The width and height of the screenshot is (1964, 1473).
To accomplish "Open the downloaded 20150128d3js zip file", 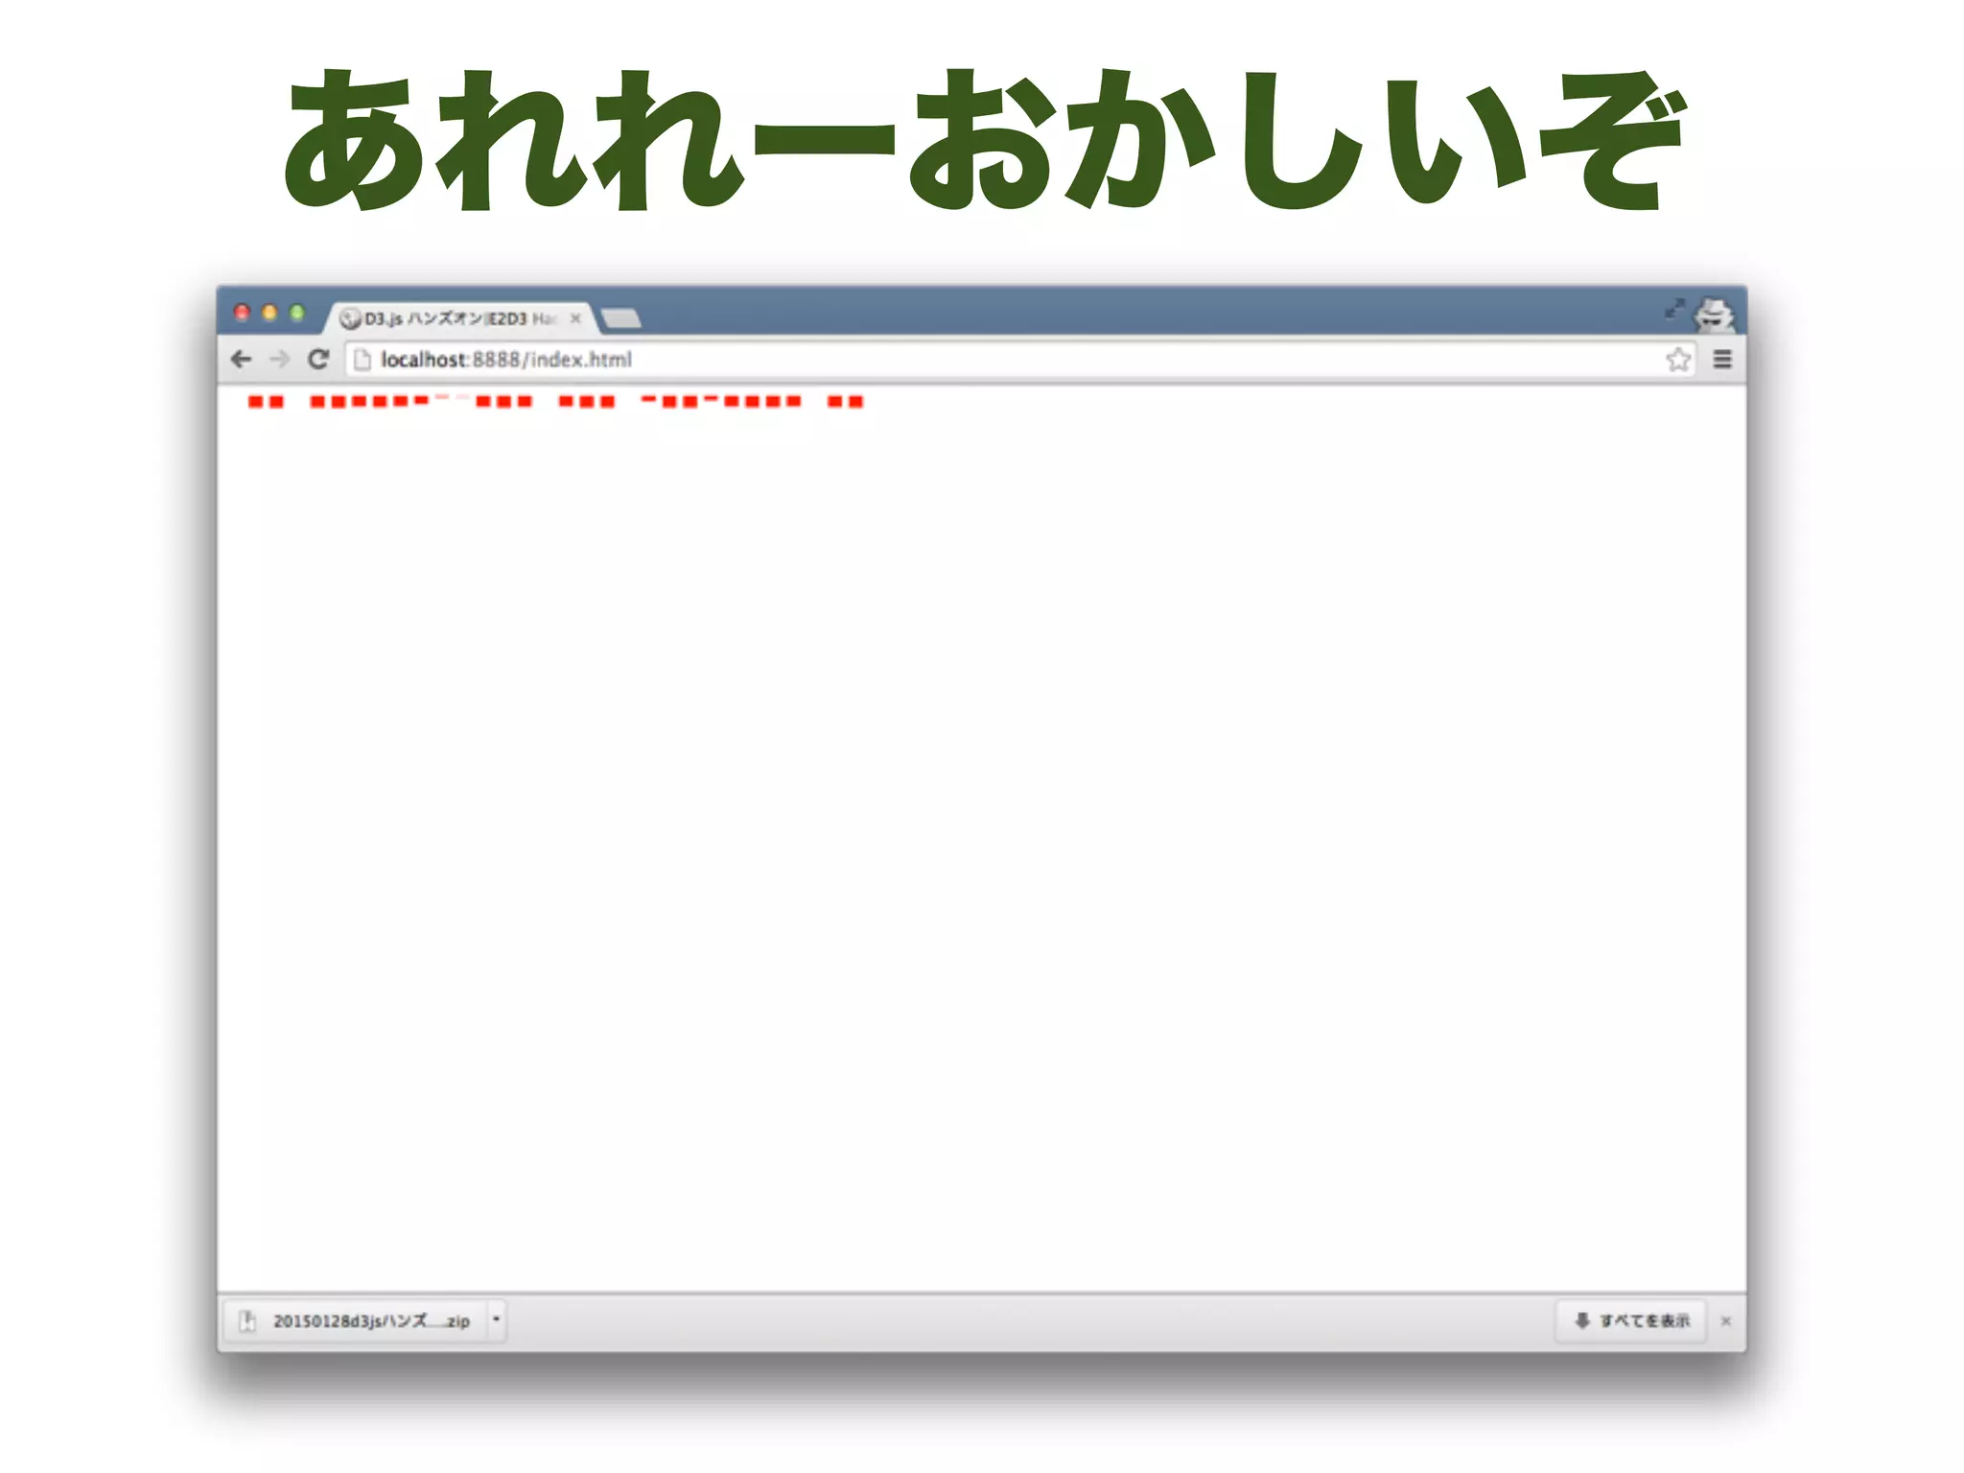I will [355, 1321].
